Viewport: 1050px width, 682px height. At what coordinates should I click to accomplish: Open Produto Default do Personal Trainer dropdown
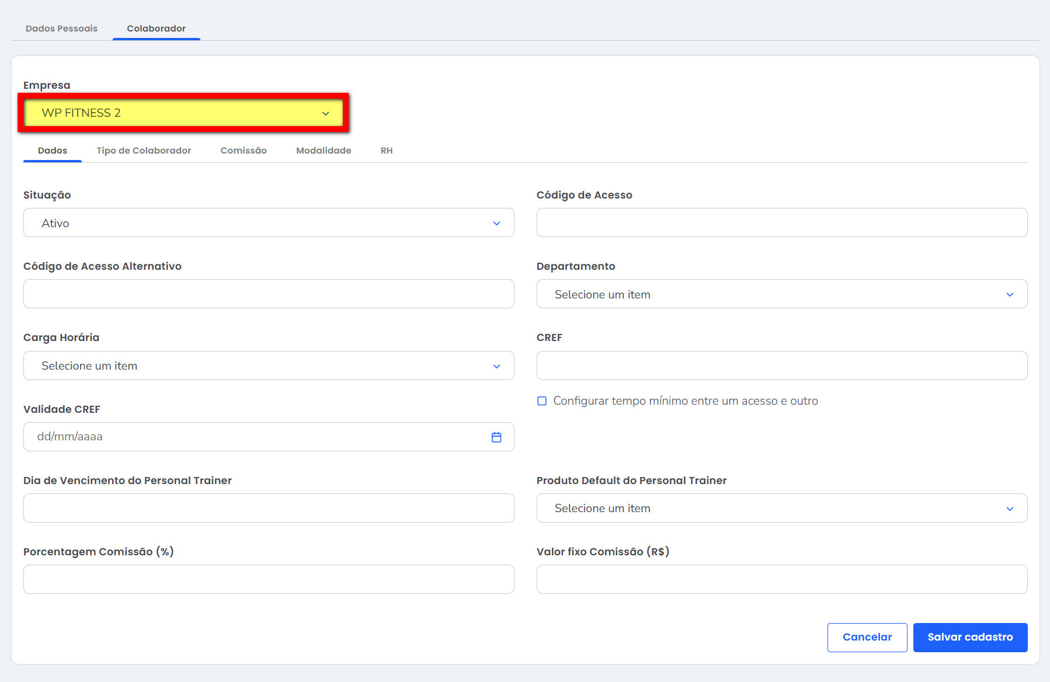(x=781, y=508)
